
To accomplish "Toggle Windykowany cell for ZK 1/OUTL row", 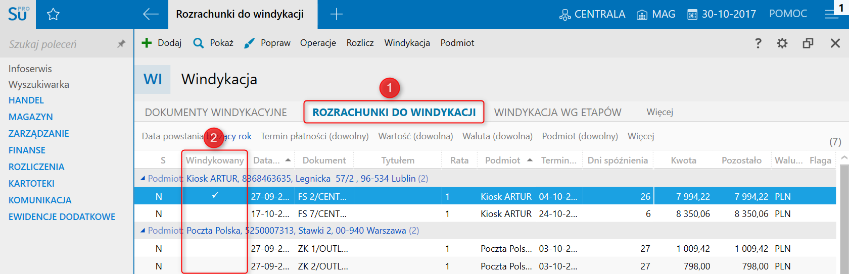I will pyautogui.click(x=215, y=249).
